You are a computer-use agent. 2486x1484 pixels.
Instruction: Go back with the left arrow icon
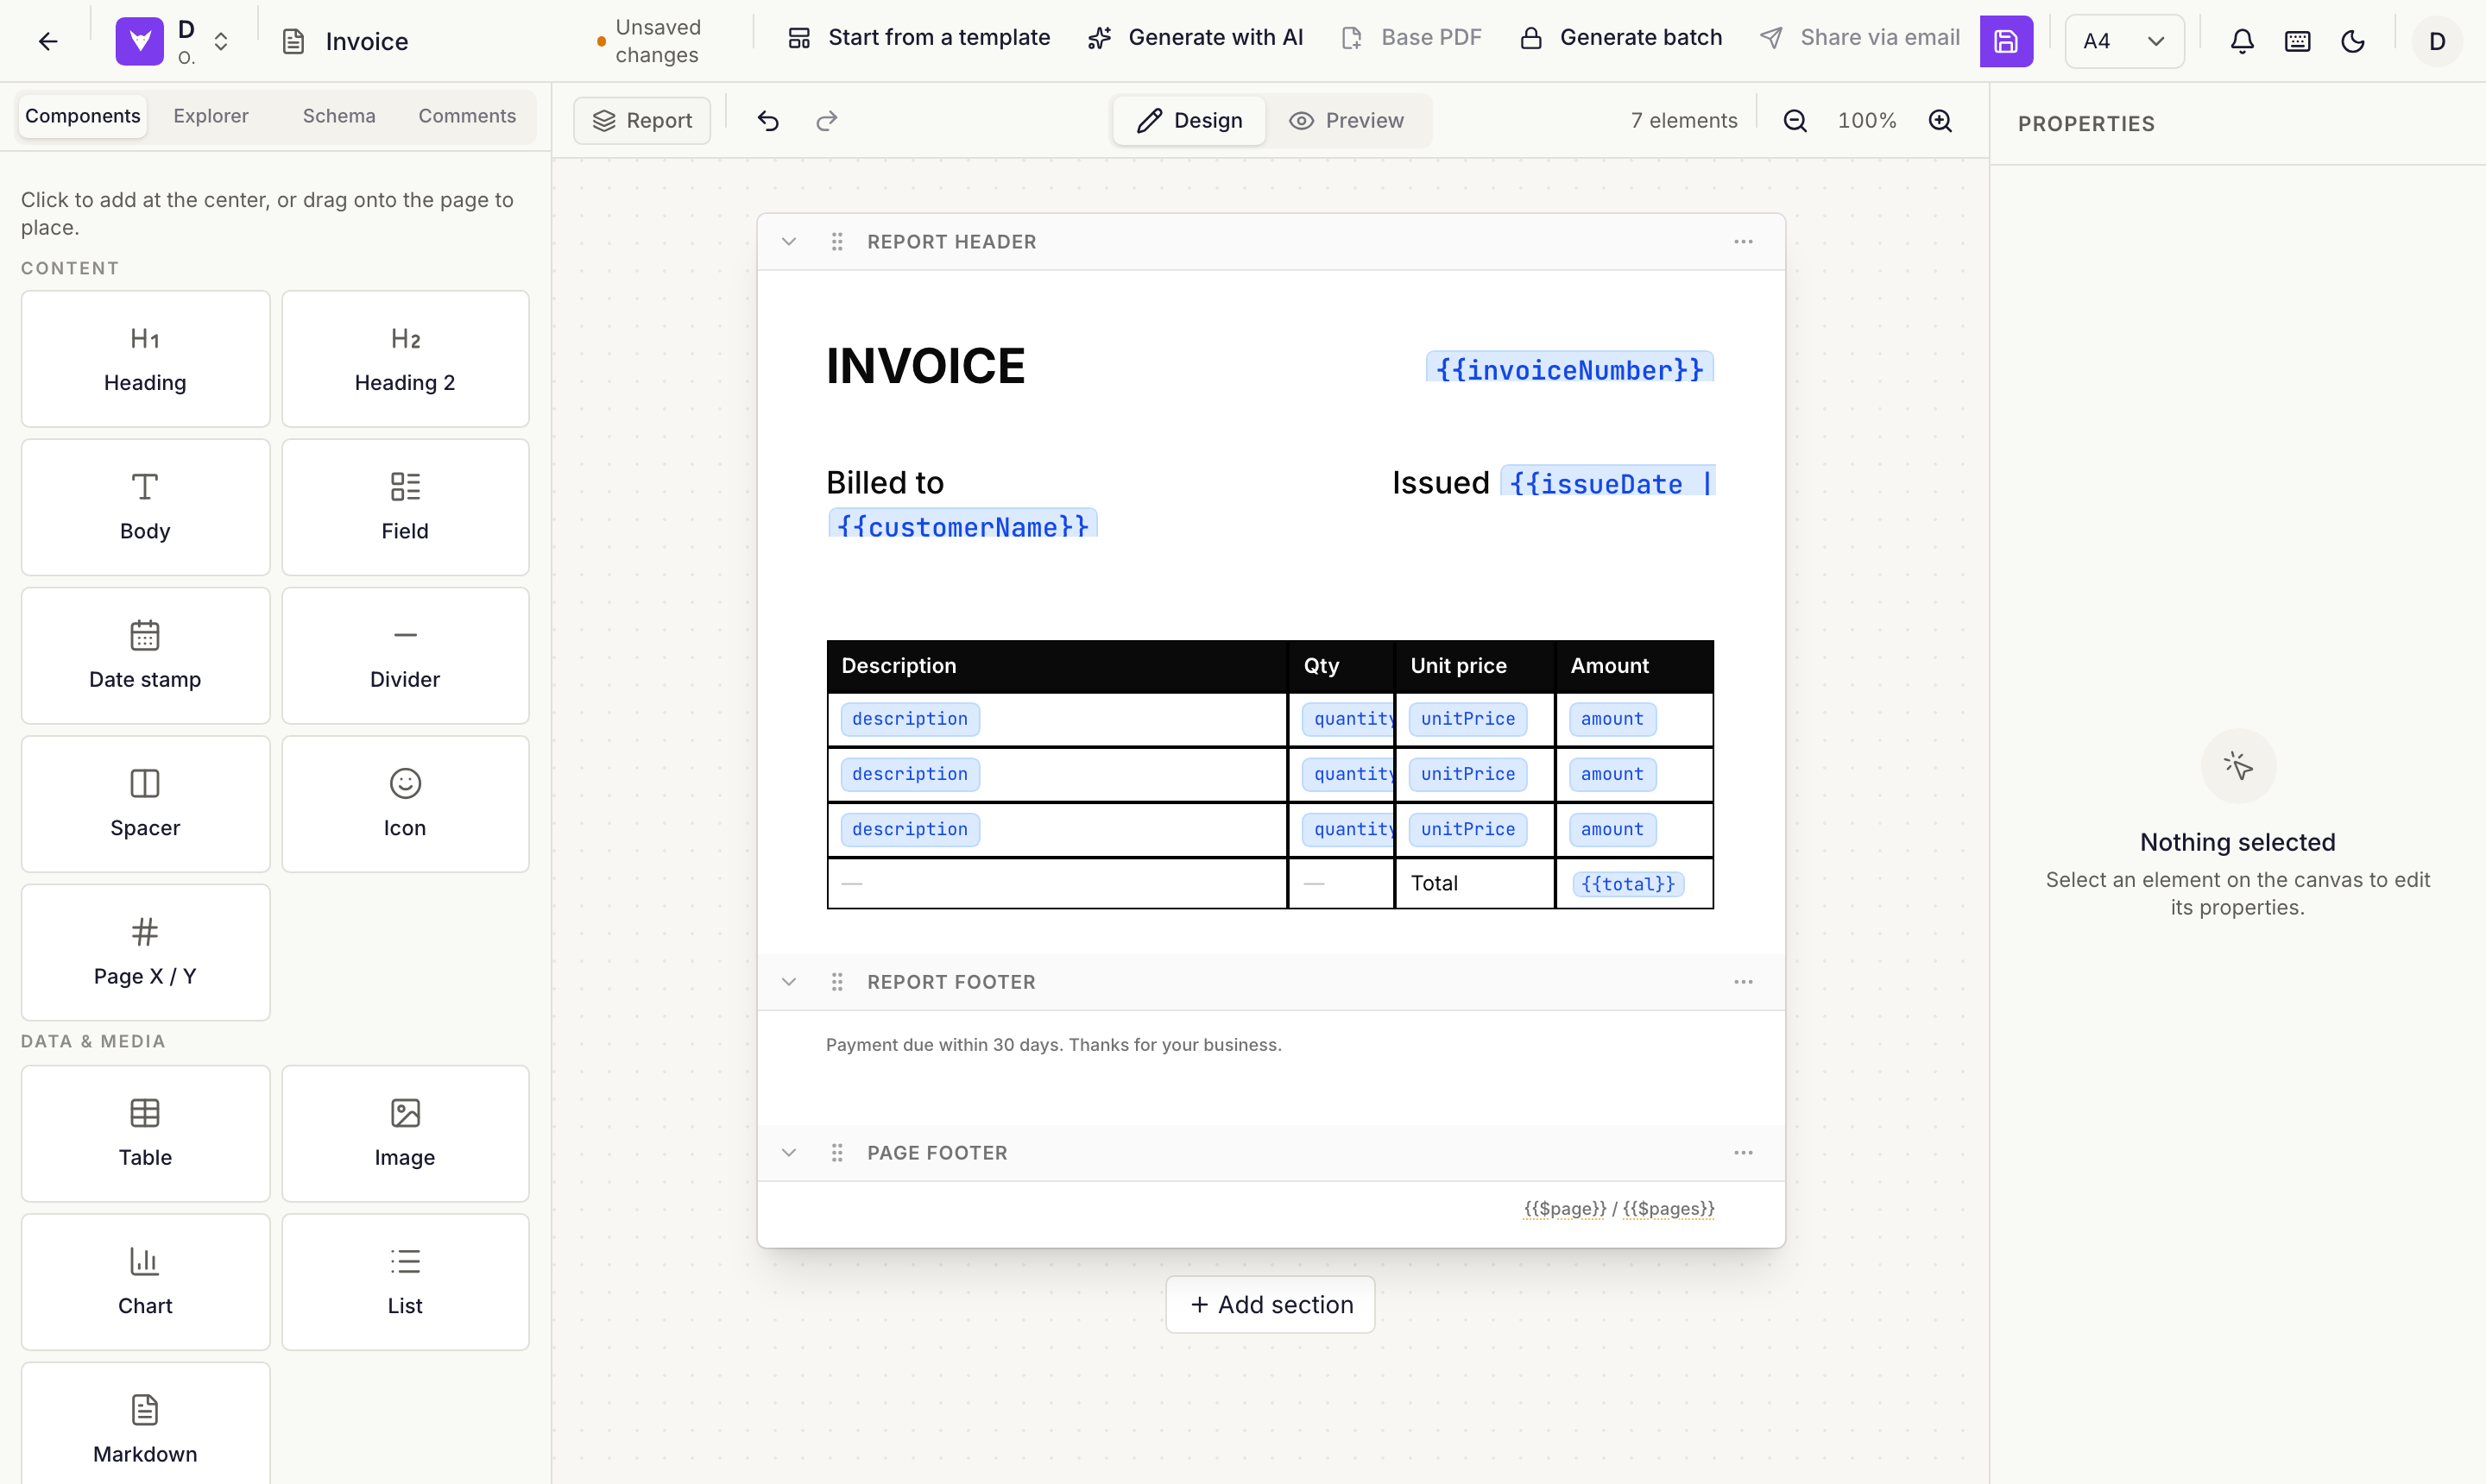[48, 41]
